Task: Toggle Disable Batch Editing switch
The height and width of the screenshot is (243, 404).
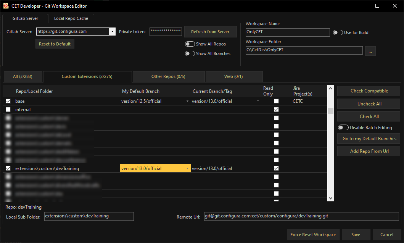Action: (343, 128)
